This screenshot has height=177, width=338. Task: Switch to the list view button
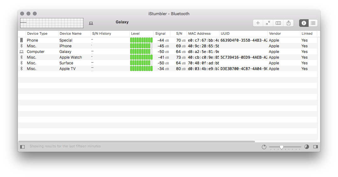(313, 23)
